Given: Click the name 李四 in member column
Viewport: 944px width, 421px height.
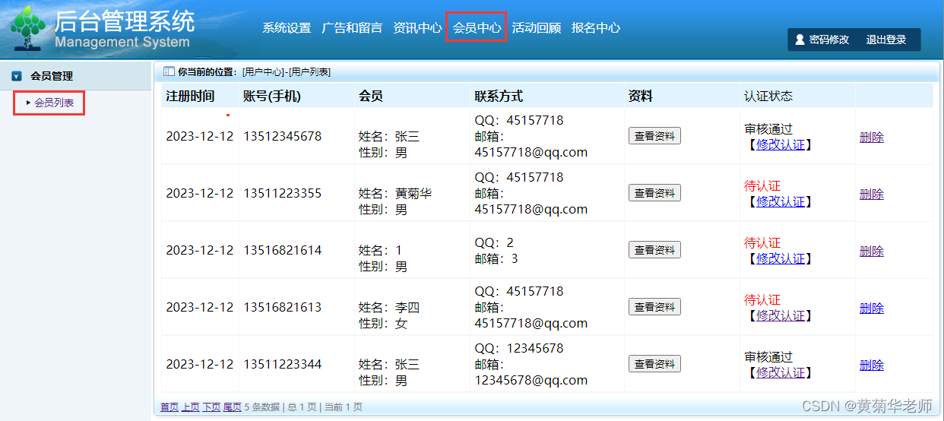Looking at the screenshot, I should 407,308.
